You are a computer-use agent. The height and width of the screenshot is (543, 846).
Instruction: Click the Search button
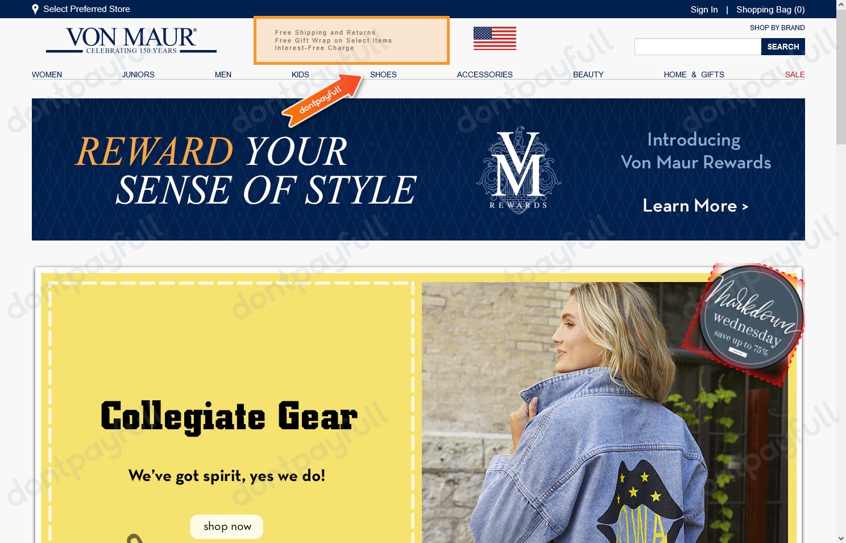783,47
